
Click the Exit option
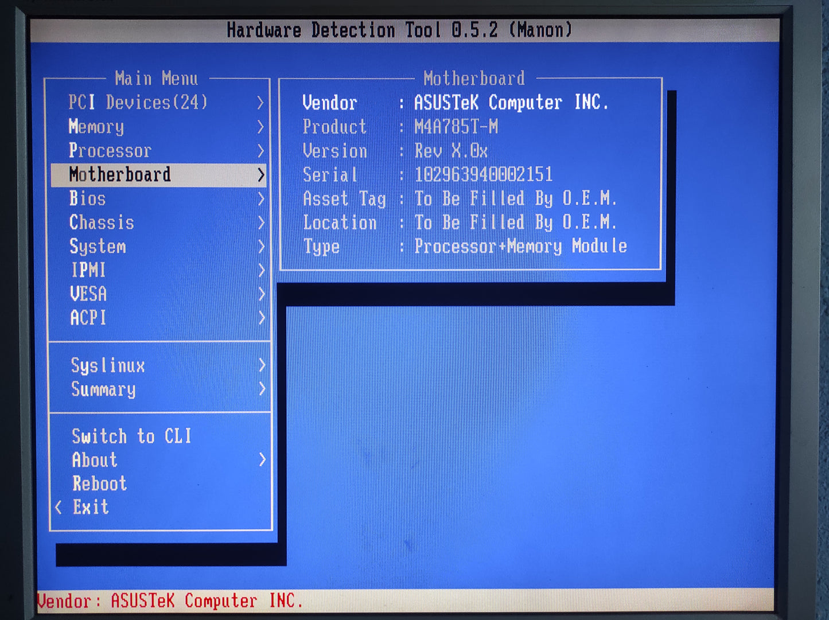click(x=91, y=507)
